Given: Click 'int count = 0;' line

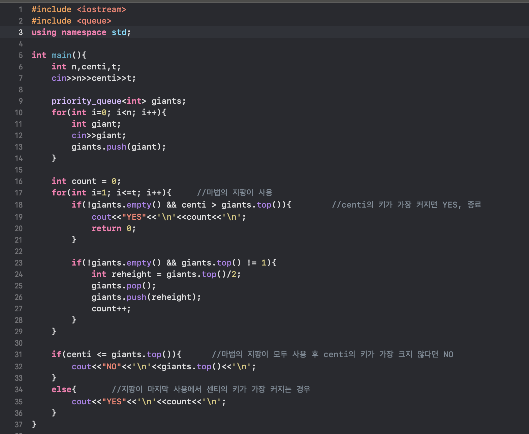Looking at the screenshot, I should 86,181.
